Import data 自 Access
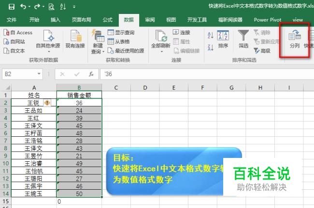The width and height of the screenshot is (314, 208). (x=18, y=33)
